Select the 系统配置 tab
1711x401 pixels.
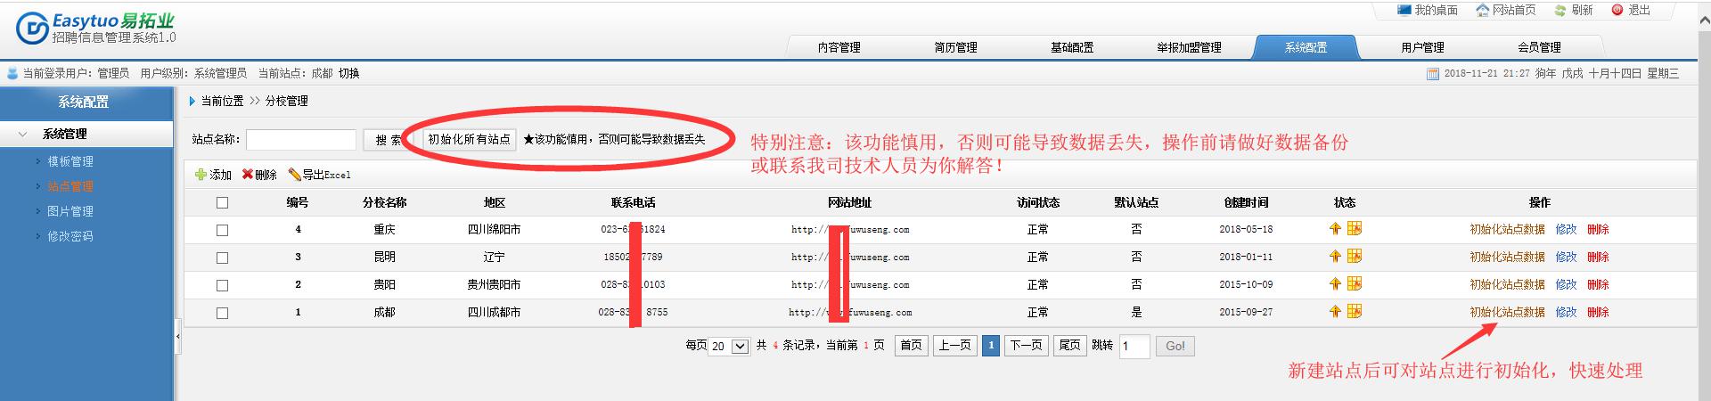coord(1306,47)
